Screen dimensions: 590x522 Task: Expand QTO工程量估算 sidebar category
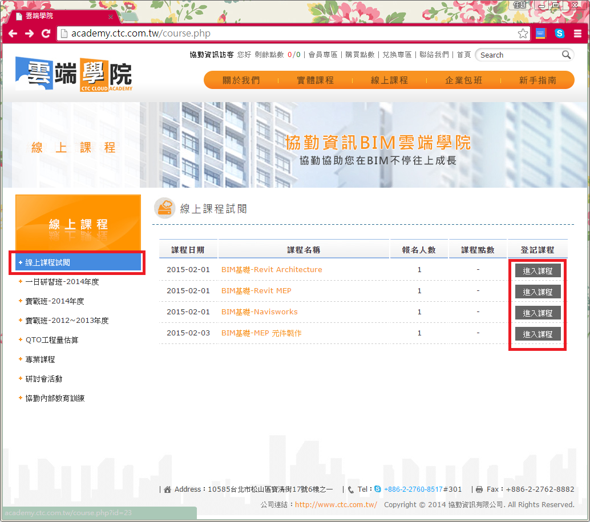point(52,340)
